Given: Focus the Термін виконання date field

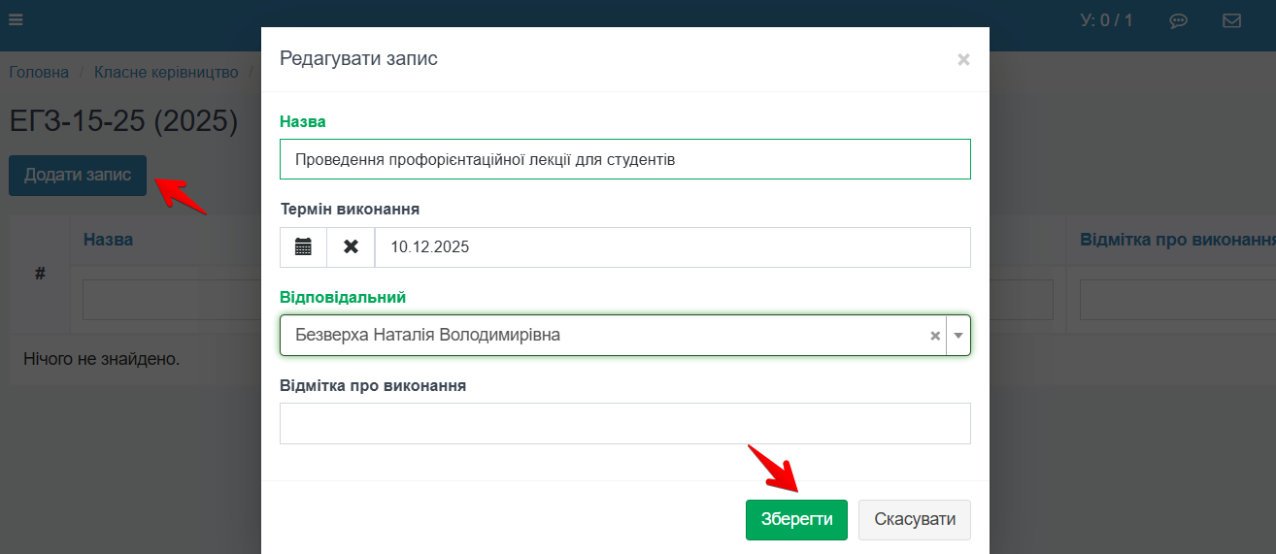Looking at the screenshot, I should click(x=672, y=247).
